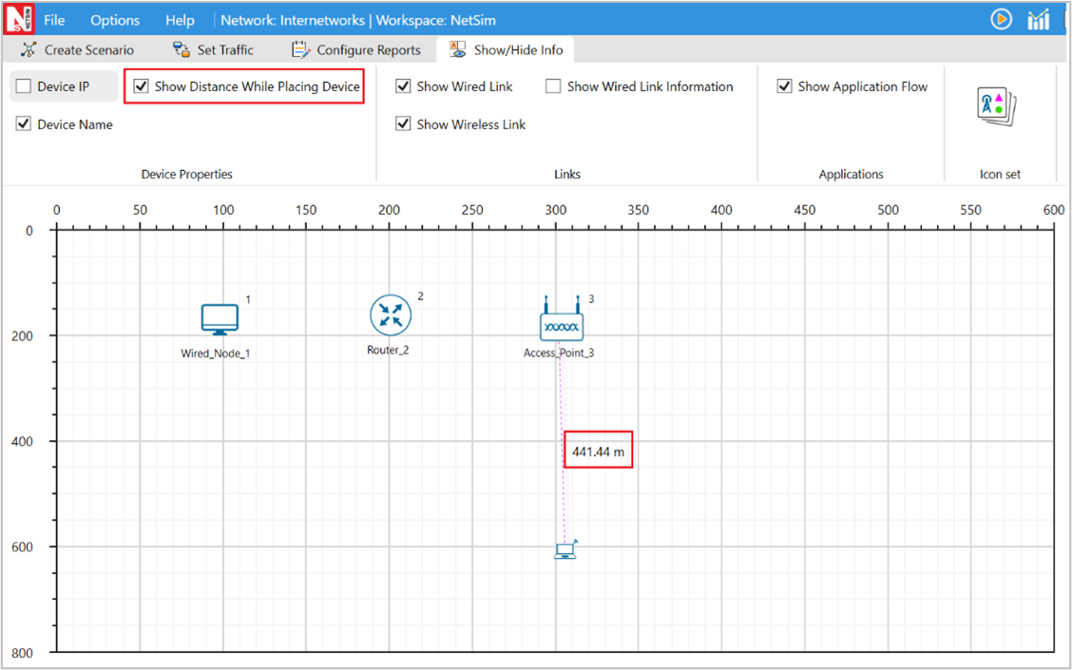
Task: Click the Create Scenario tab icon
Action: pos(29,49)
